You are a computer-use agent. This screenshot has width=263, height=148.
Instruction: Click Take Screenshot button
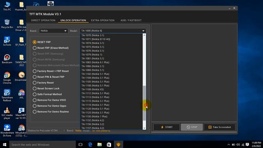219,127
